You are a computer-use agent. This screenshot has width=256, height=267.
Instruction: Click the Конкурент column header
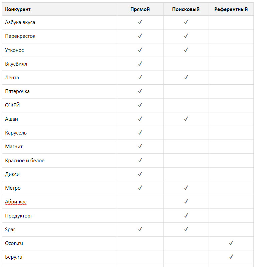coord(18,9)
